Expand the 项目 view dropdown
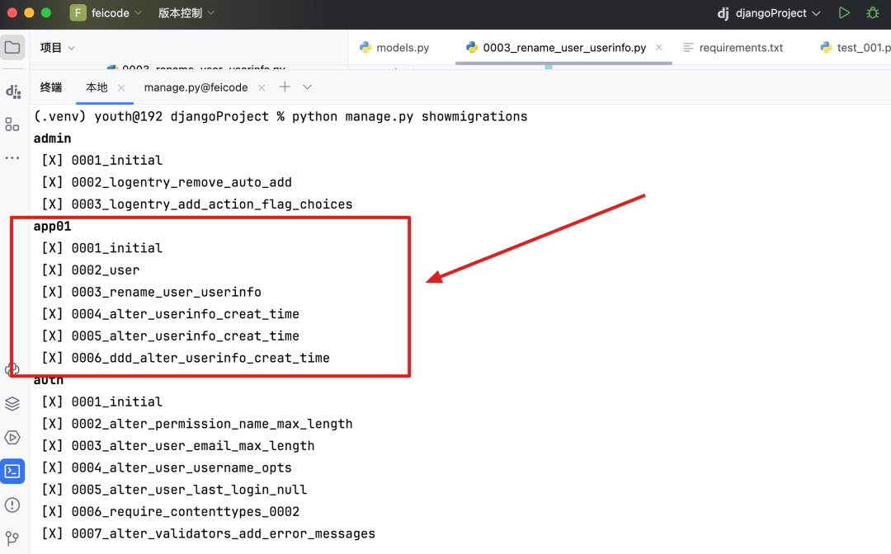The width and height of the screenshot is (891, 554). (72, 49)
